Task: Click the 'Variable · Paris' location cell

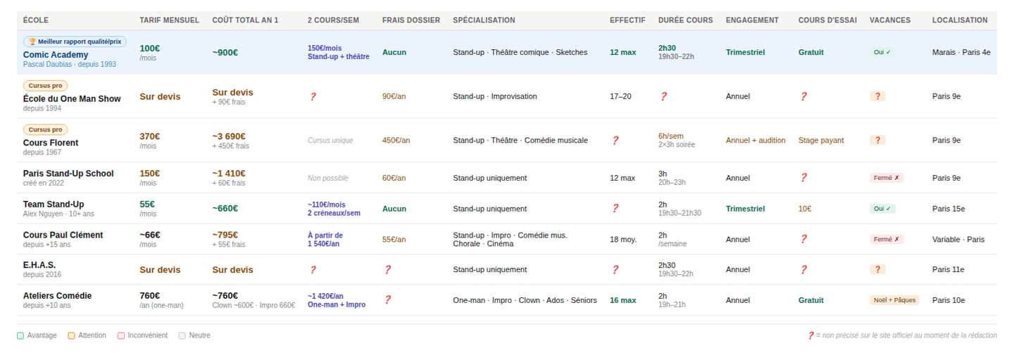Action: coord(958,240)
